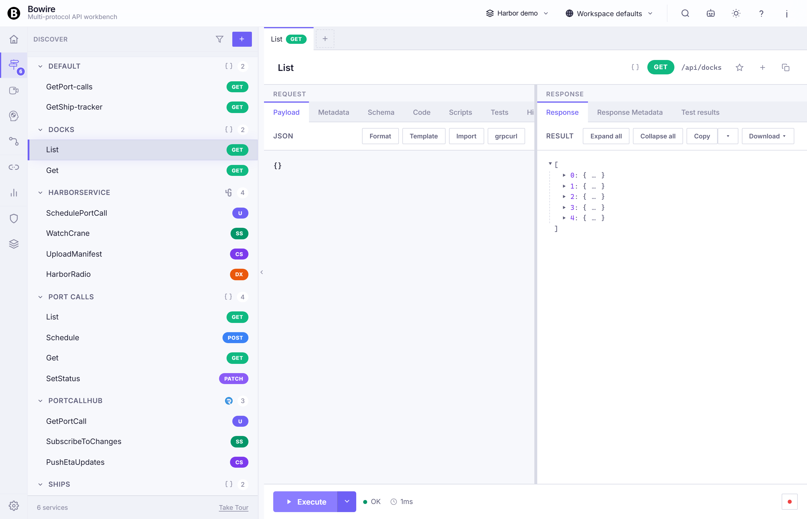This screenshot has width=807, height=519.
Task: Collapse the DOCKS service group
Action: (40, 130)
